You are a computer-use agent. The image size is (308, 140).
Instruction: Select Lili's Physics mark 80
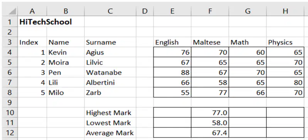coord(285,82)
